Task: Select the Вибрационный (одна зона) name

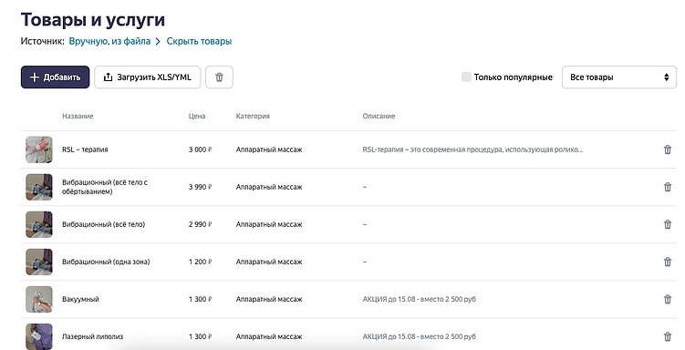Action: pyautogui.click(x=106, y=262)
